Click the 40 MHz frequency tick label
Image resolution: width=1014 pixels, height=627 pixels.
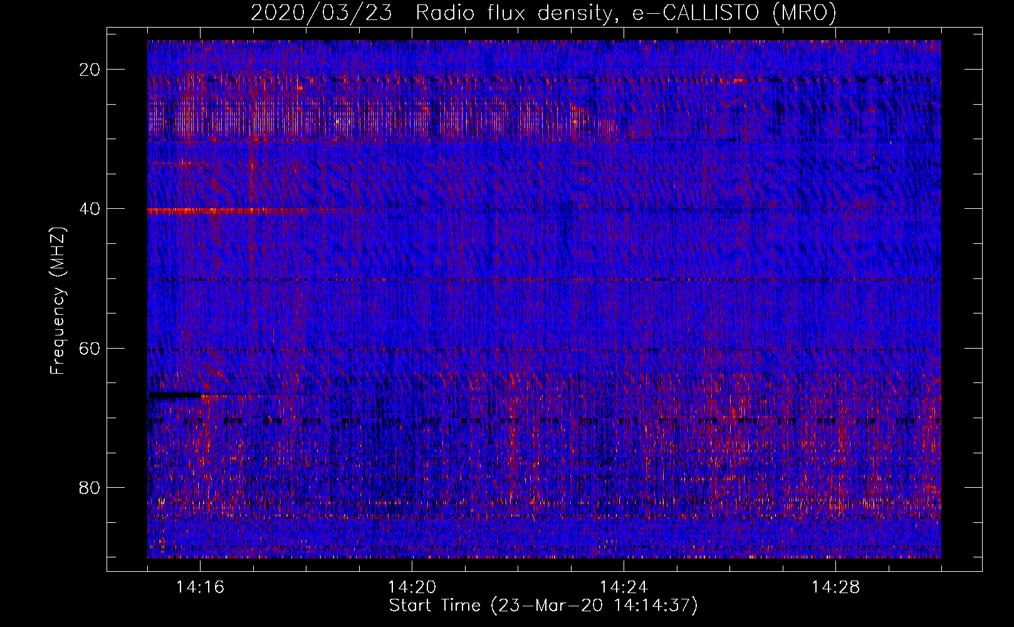click(90, 209)
